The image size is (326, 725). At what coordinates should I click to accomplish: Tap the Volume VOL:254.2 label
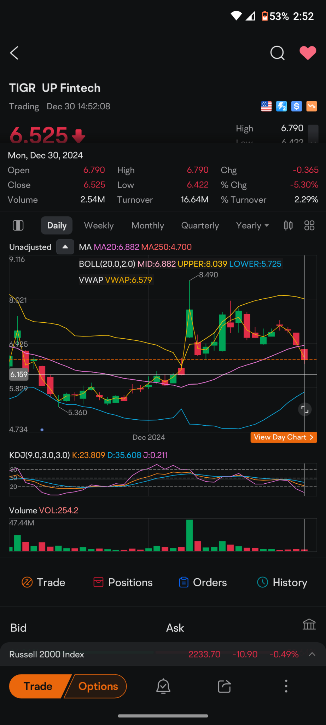coord(44,510)
